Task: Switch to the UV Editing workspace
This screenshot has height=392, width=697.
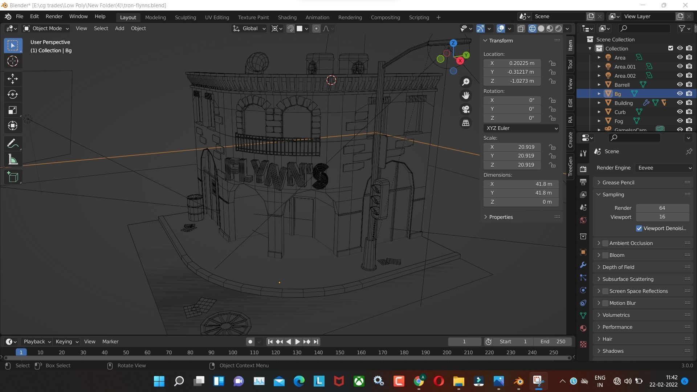Action: (217, 17)
